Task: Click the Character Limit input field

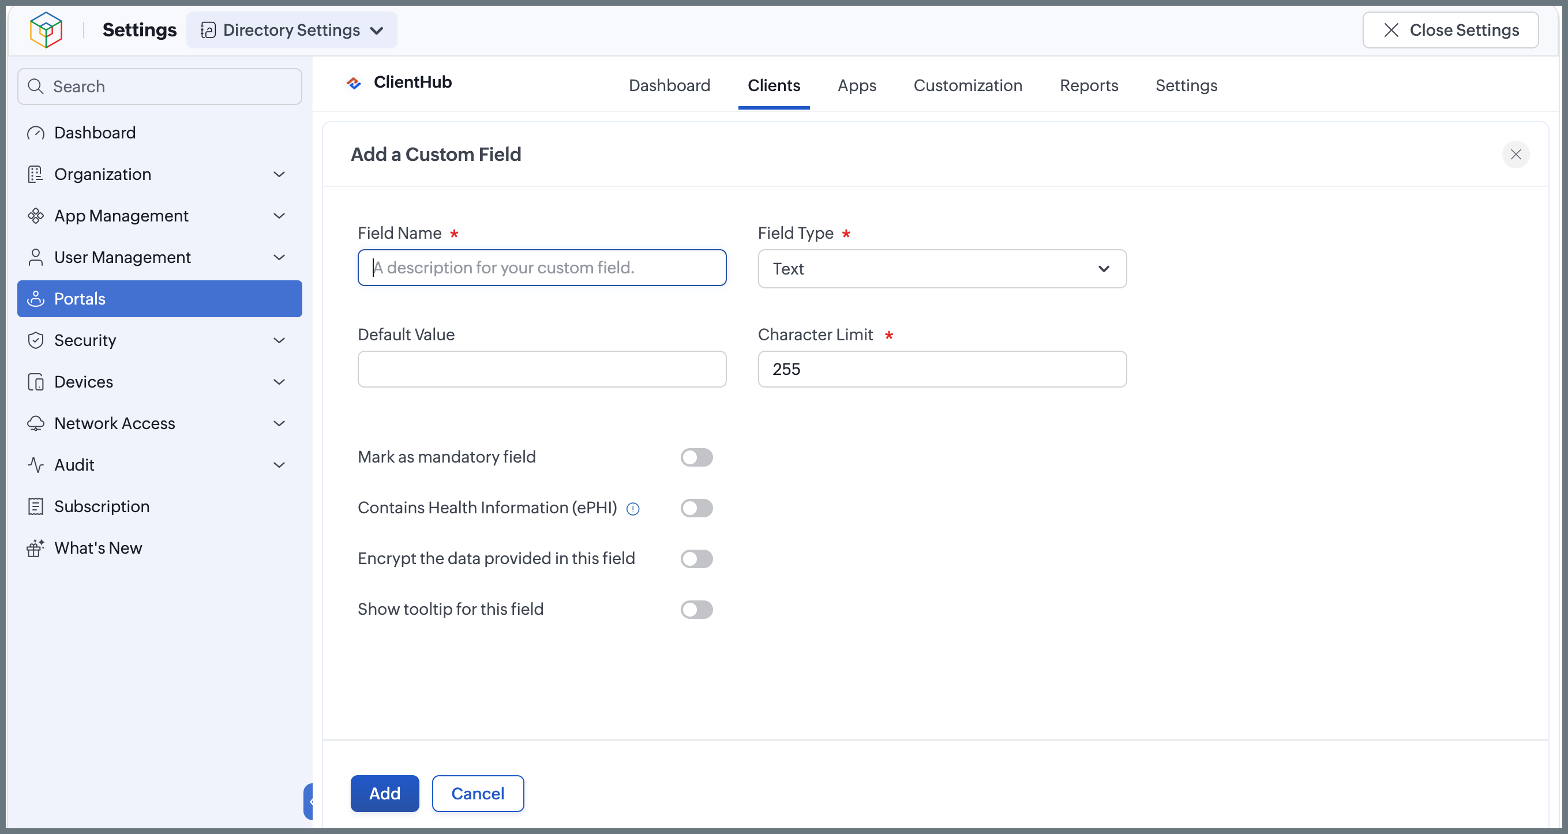Action: pyautogui.click(x=941, y=369)
